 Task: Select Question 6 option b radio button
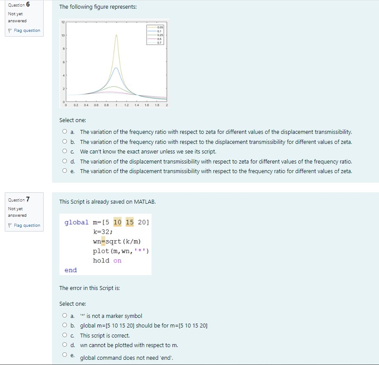coord(65,141)
